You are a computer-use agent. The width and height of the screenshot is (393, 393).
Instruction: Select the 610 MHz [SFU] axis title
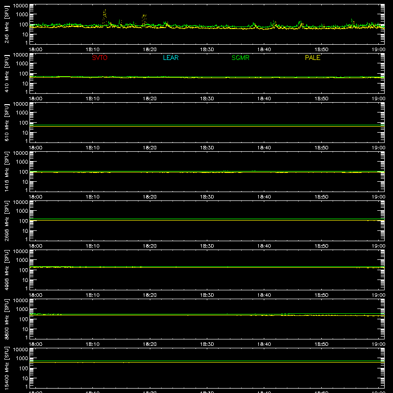pos(7,123)
